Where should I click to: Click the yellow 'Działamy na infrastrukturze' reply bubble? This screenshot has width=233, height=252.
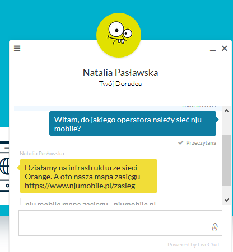(x=88, y=176)
